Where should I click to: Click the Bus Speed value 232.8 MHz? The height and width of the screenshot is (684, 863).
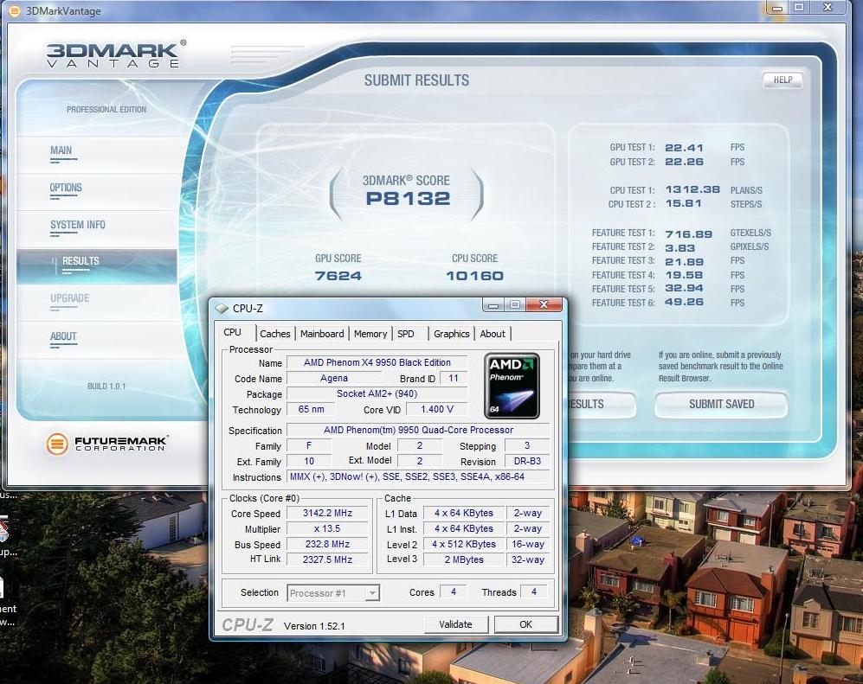(x=327, y=544)
